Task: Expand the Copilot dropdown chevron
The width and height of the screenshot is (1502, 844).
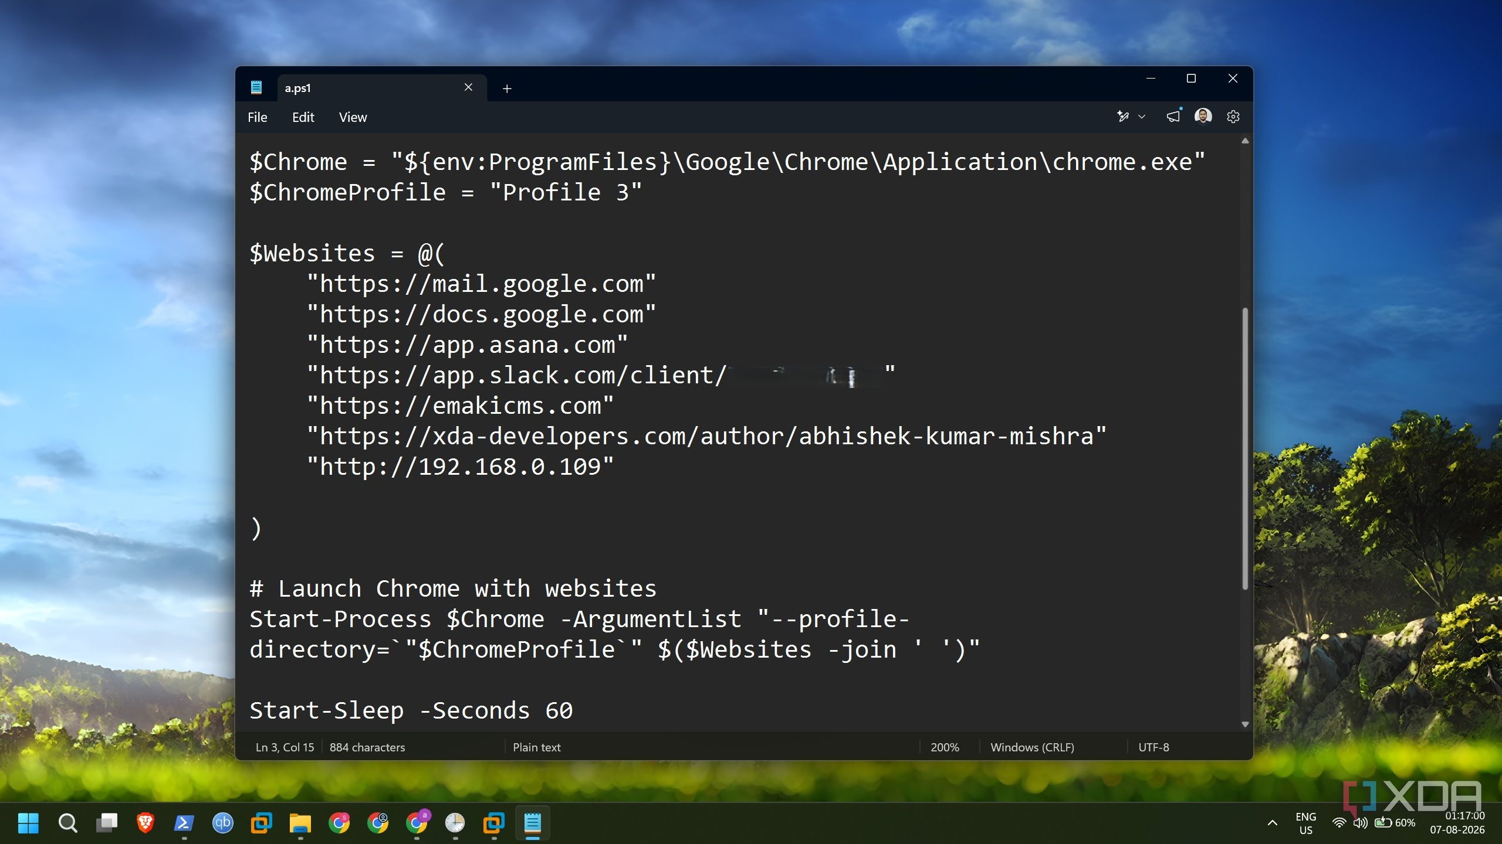Action: pyautogui.click(x=1142, y=117)
